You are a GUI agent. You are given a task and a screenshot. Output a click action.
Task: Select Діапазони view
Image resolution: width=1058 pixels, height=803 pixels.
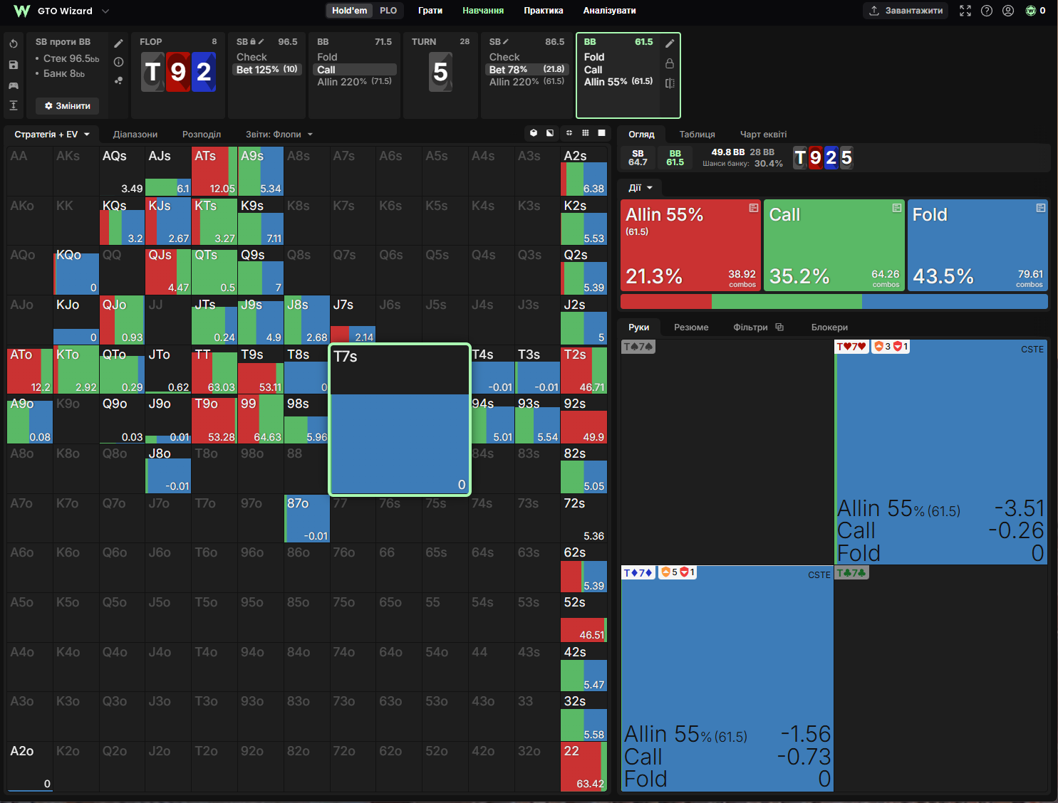tap(135, 135)
